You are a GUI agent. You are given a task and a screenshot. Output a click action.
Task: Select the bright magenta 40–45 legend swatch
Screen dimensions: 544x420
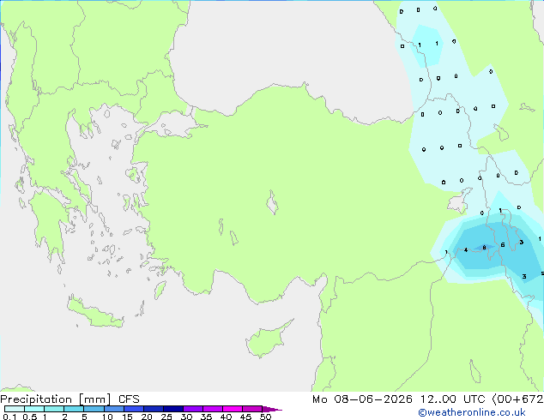coord(233,409)
